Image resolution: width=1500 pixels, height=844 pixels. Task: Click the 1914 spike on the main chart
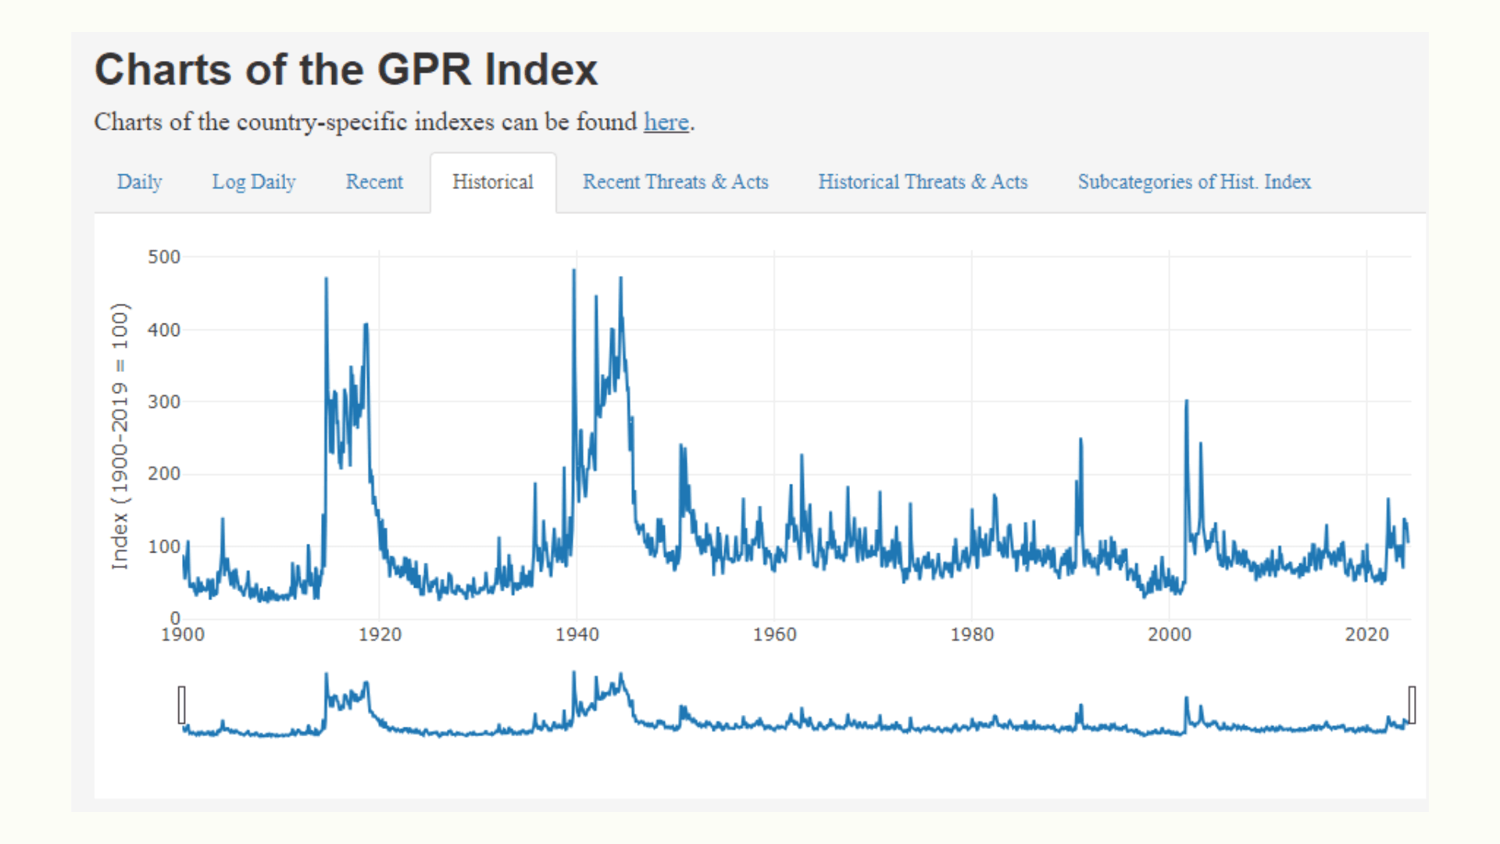[327, 280]
